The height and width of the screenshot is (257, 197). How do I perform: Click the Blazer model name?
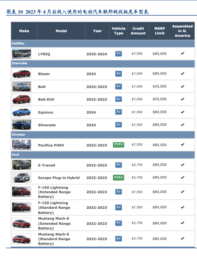tap(44, 74)
